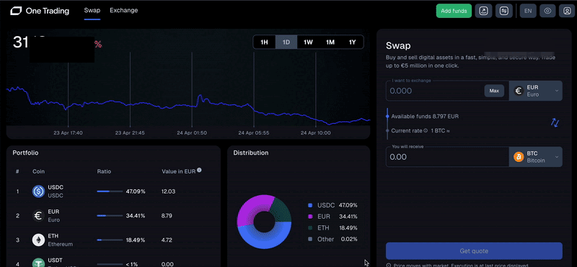Click the Euro coin icon in Portfolio
This screenshot has width=577, height=267.
click(x=38, y=216)
